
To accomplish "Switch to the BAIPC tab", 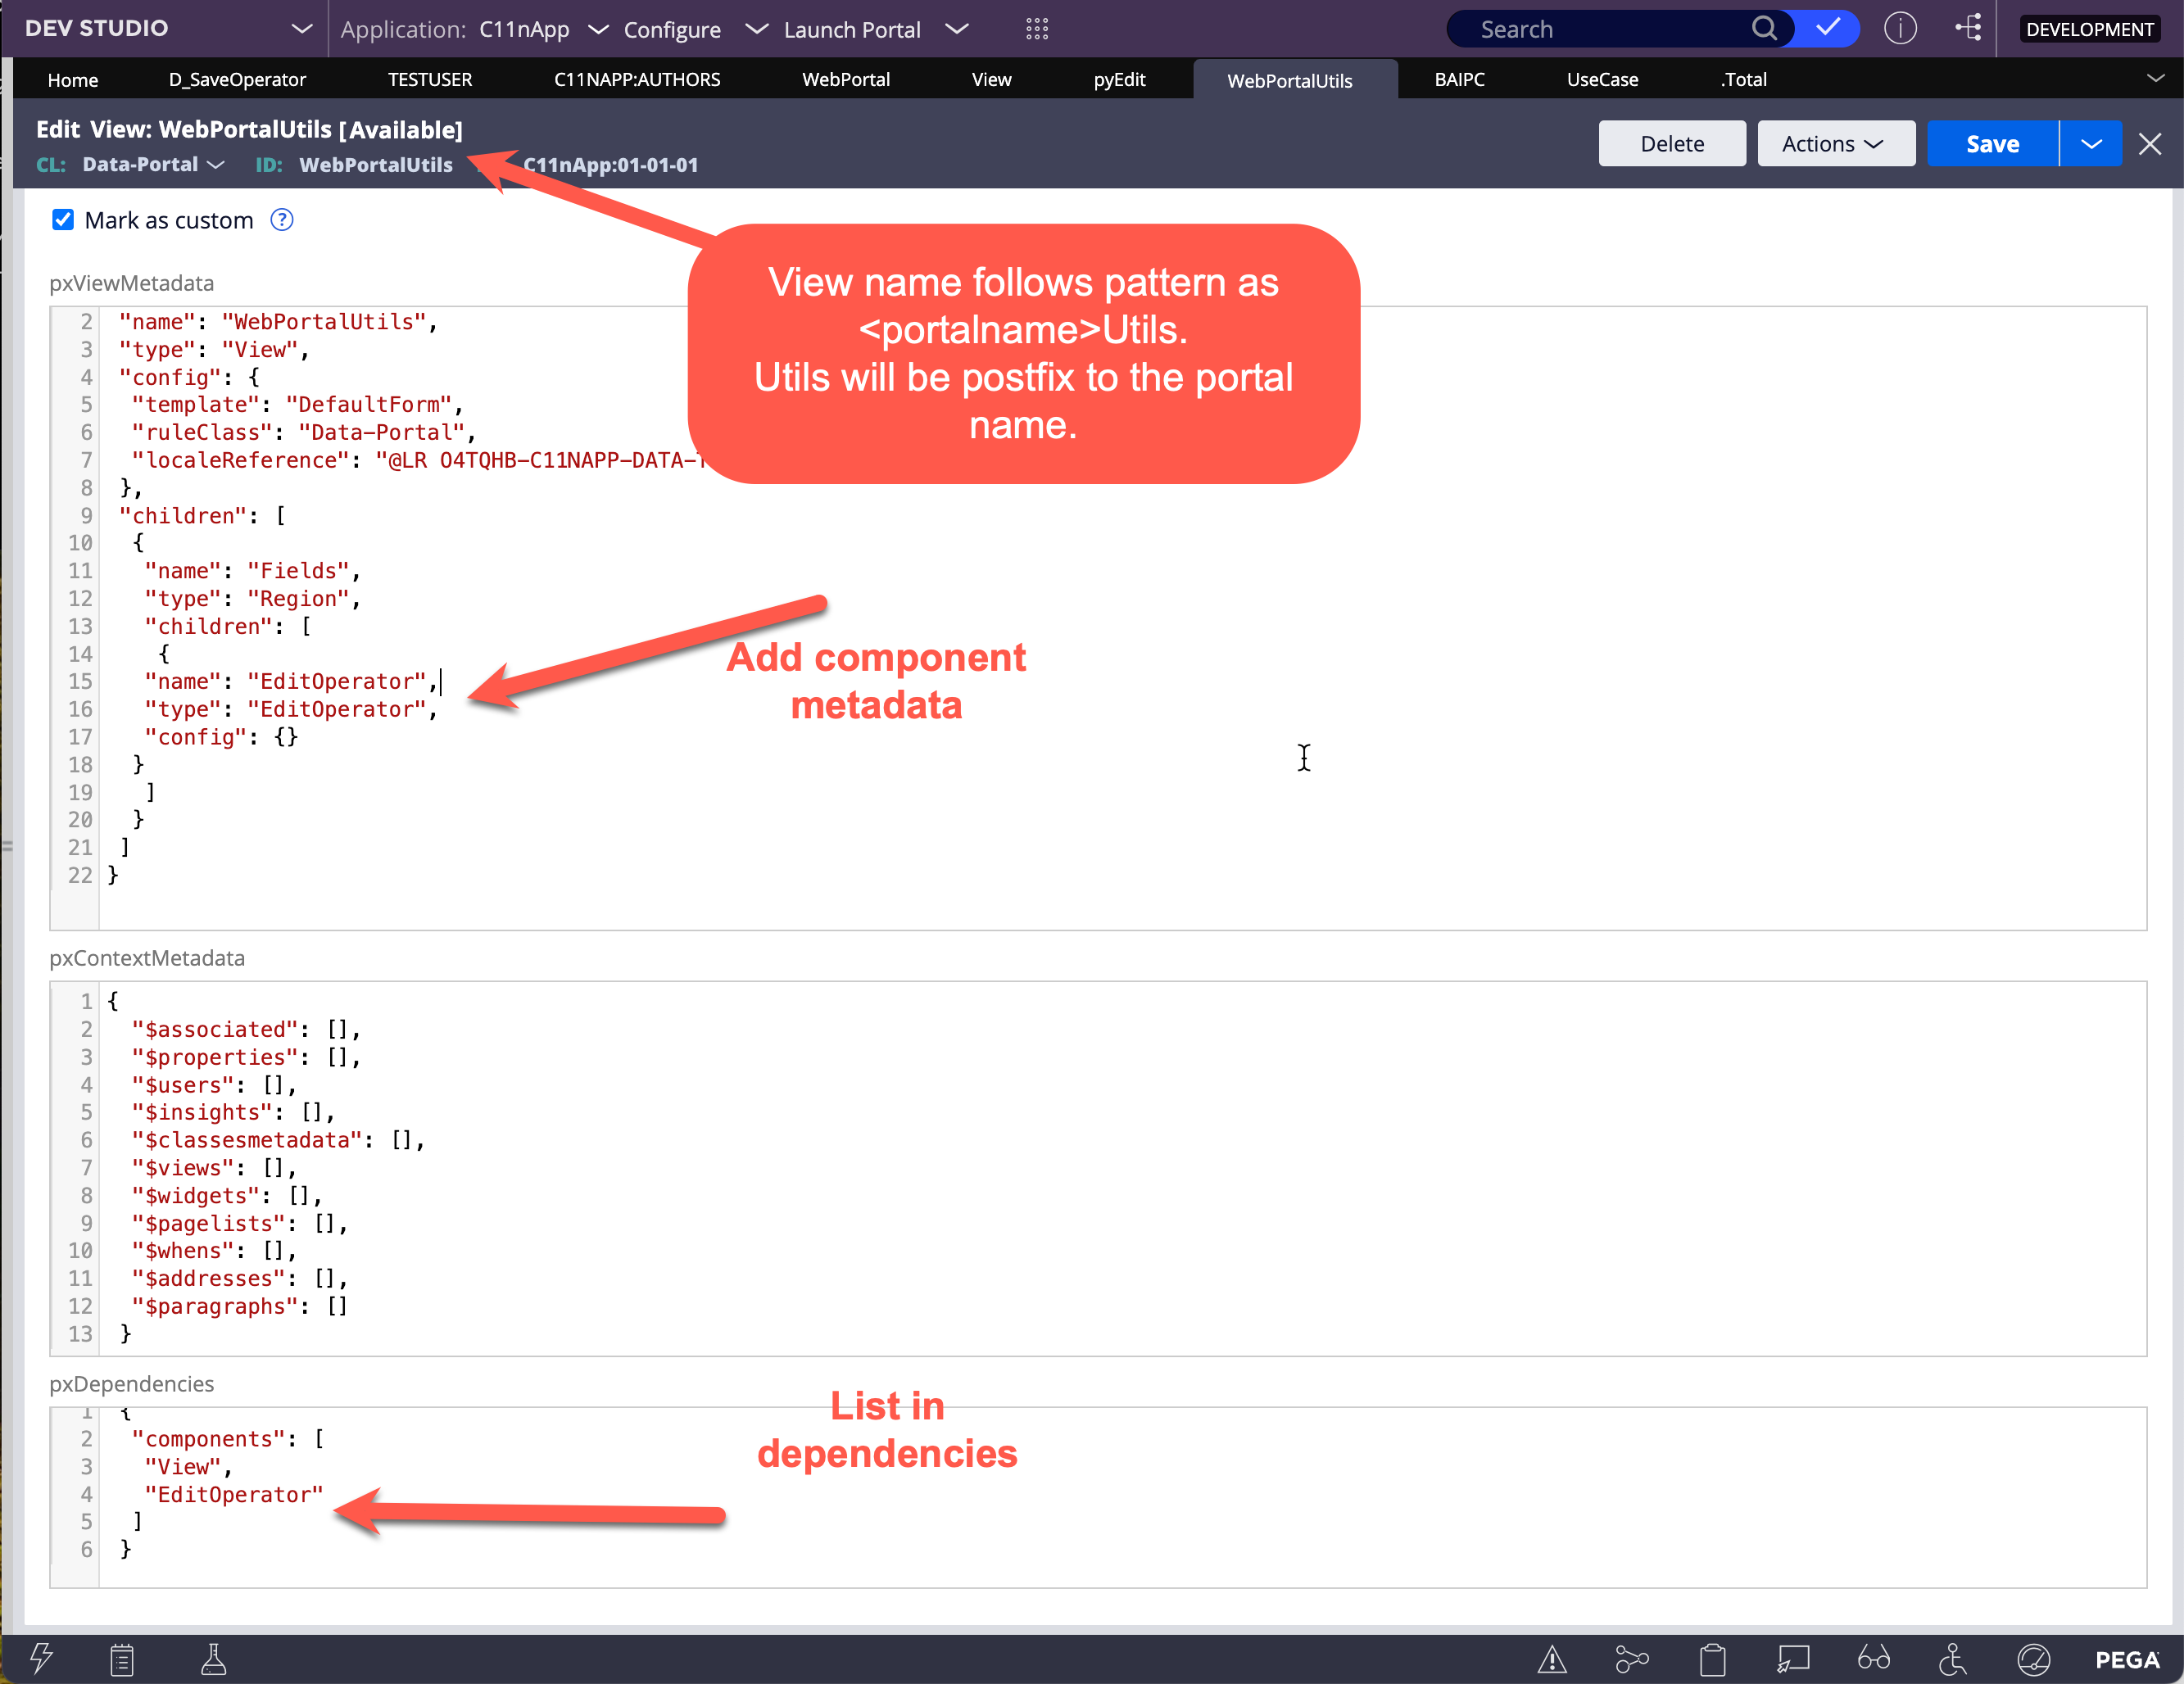I will pyautogui.click(x=1459, y=79).
